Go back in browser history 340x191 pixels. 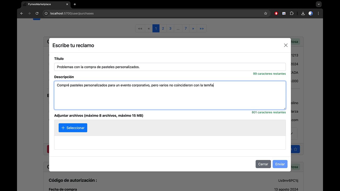coord(22,13)
